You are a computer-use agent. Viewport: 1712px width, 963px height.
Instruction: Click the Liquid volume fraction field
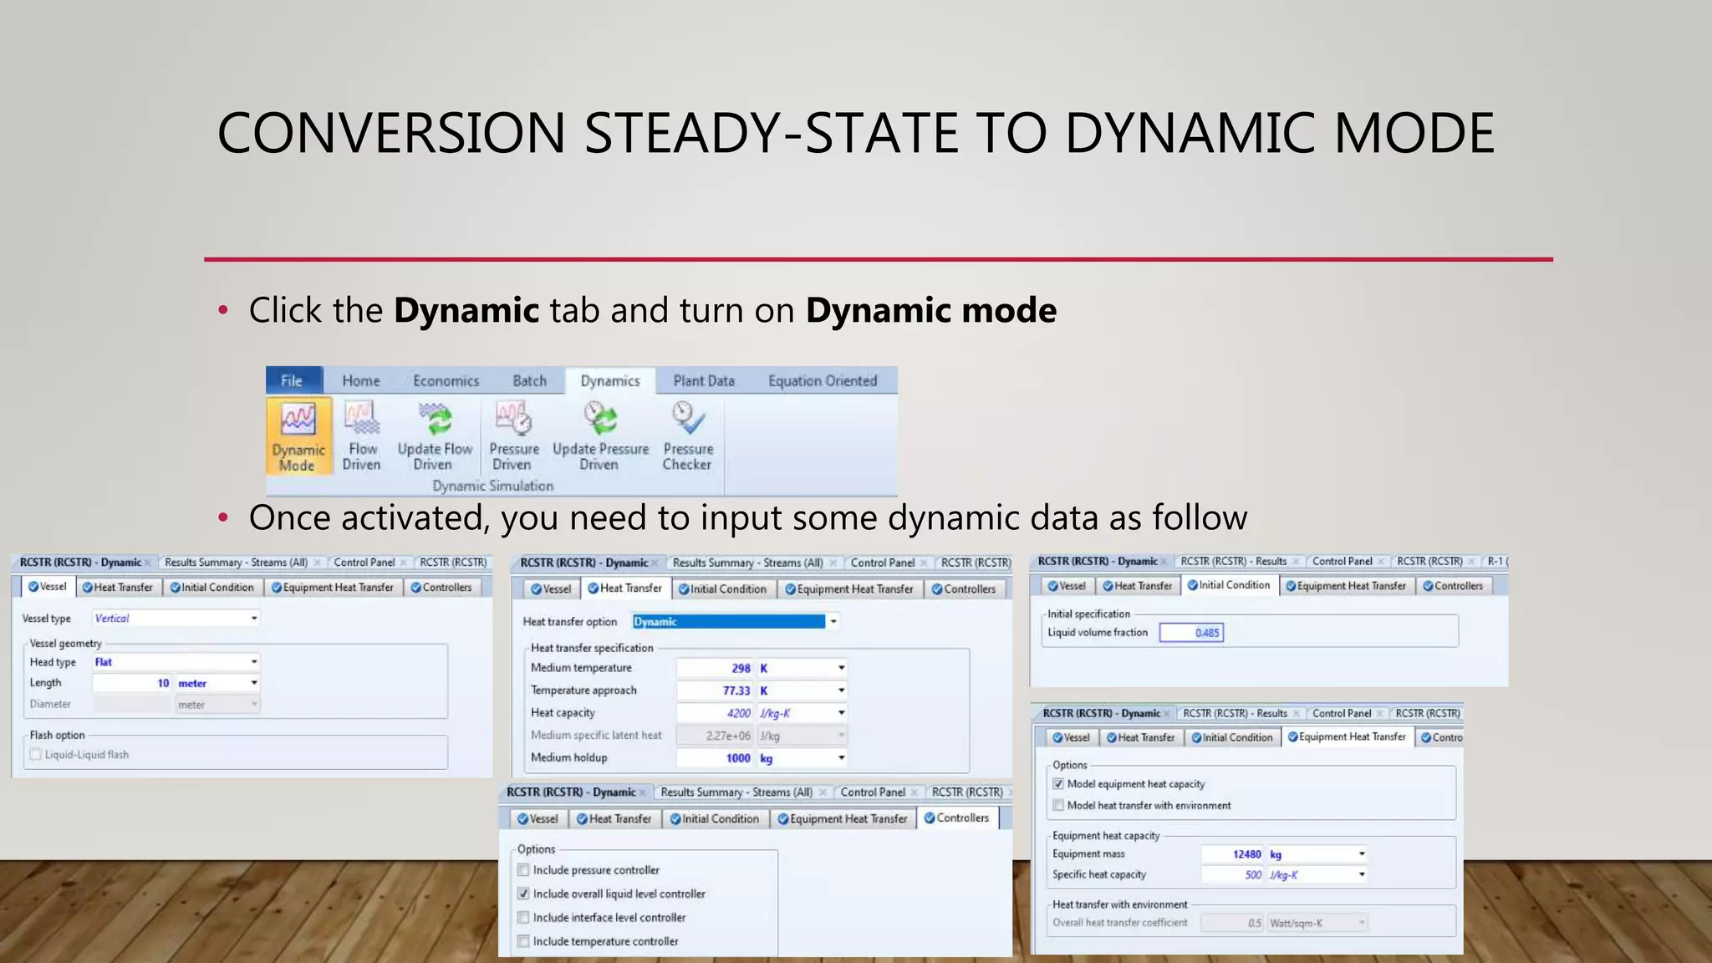(1191, 633)
